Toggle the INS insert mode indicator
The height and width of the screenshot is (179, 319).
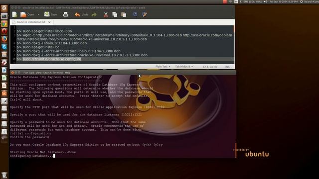(227, 67)
